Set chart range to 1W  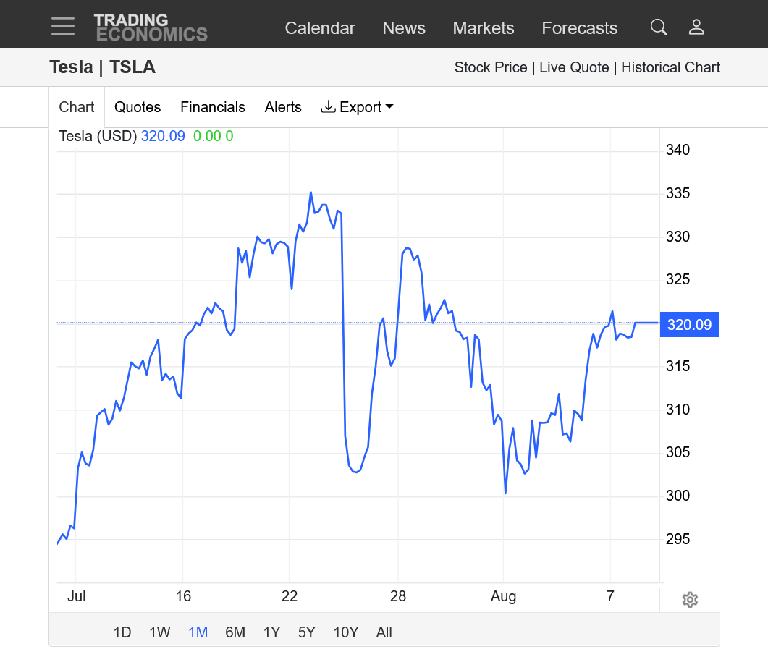coord(160,632)
